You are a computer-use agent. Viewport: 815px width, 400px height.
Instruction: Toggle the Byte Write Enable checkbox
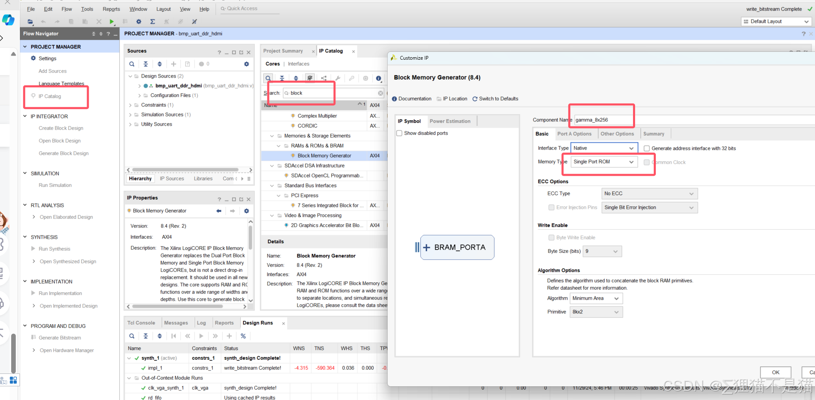(551, 238)
